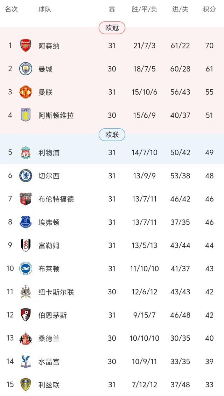Image resolution: width=224 pixels, height=396 pixels.
Task: Select the Everton club crest
Action: 26,222
